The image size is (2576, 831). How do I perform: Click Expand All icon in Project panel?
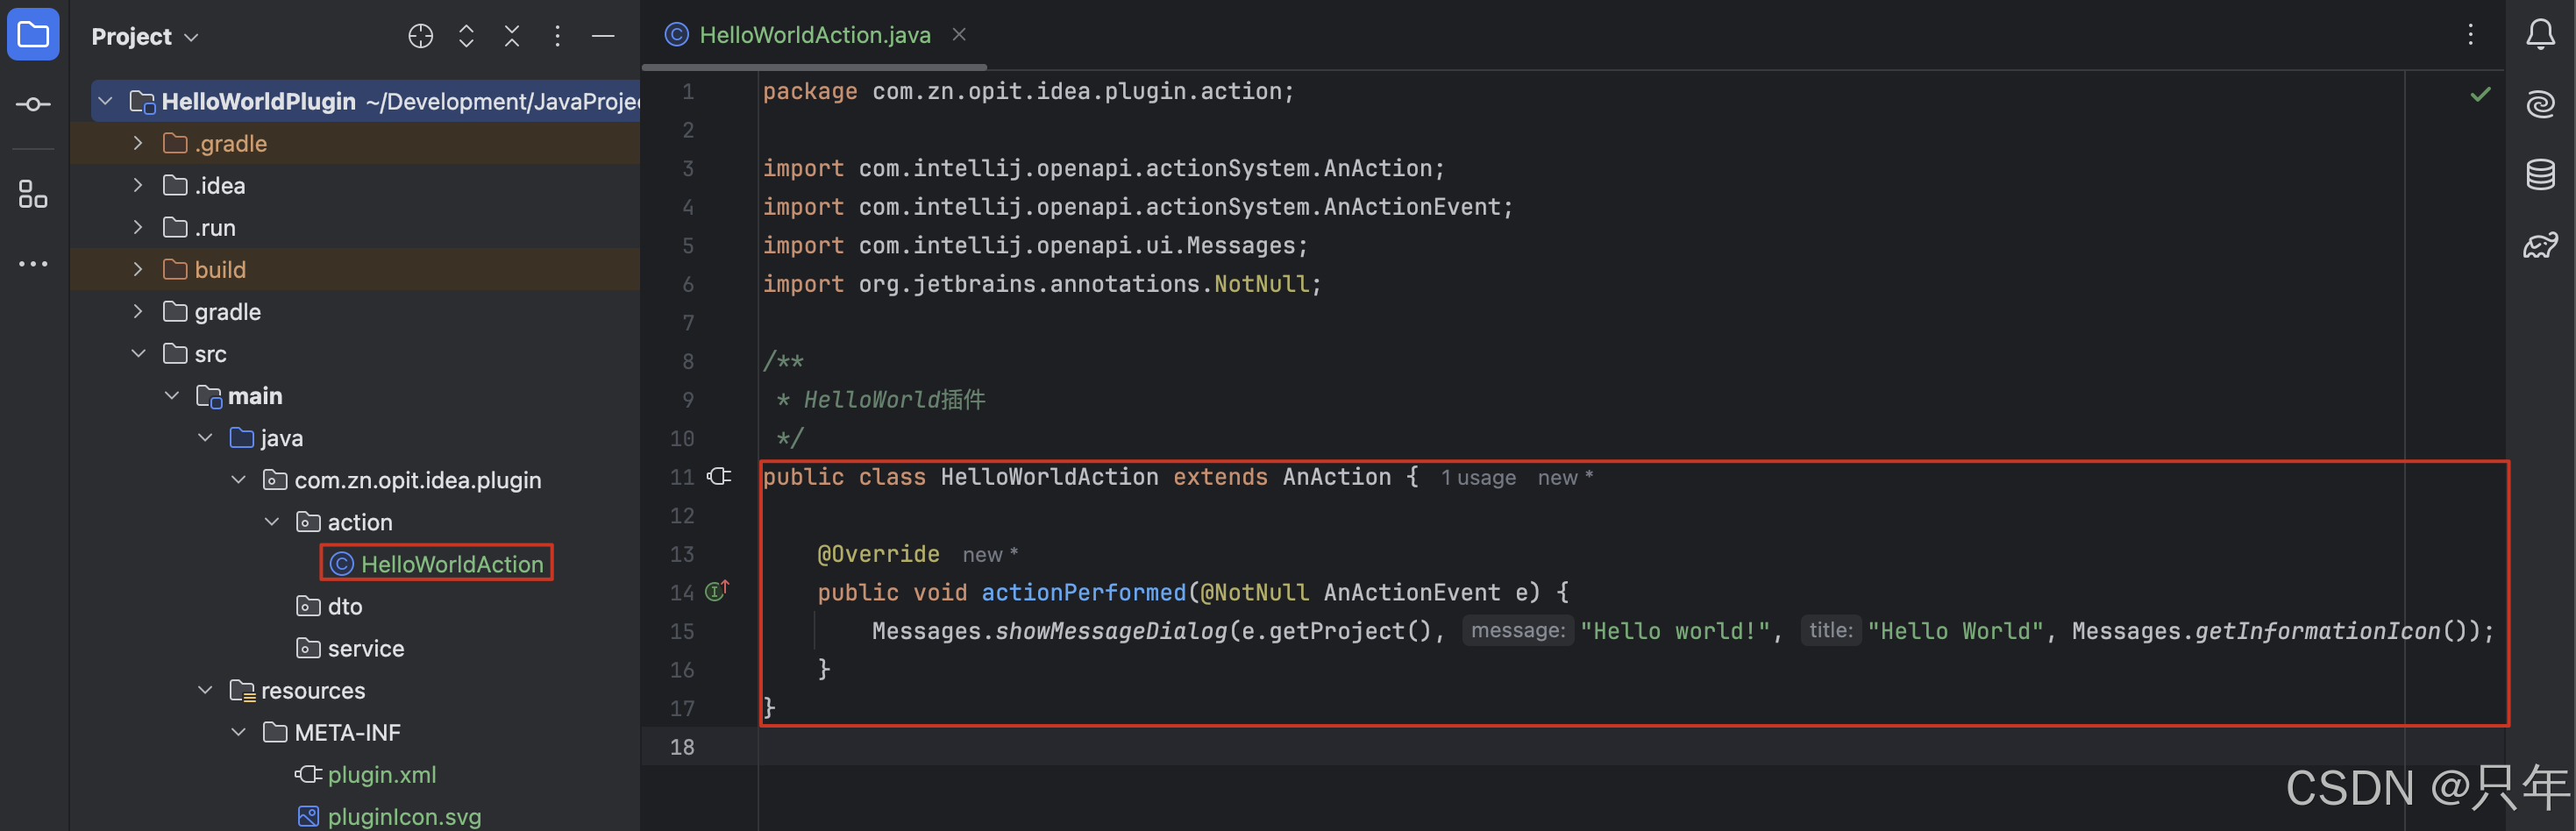coord(466,36)
